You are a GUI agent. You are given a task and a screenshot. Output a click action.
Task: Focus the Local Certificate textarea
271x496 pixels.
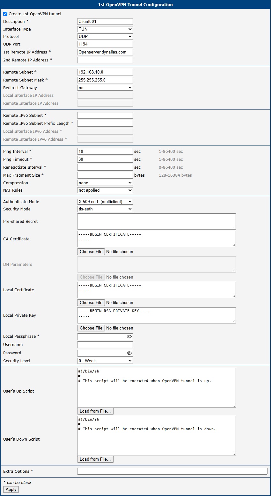click(x=157, y=290)
